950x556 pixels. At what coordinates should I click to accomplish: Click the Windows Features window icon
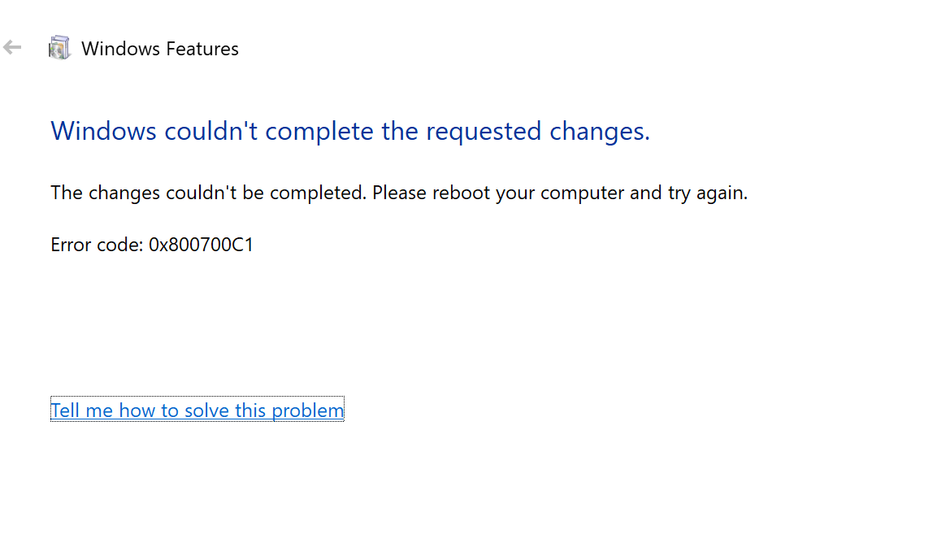[x=59, y=48]
